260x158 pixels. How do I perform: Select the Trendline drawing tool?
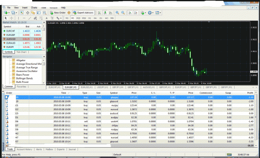[x=30, y=18]
